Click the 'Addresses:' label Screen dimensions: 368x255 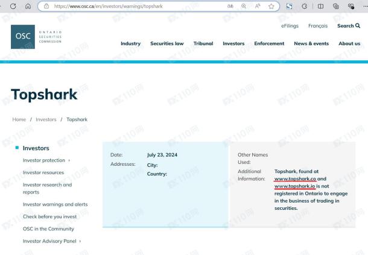tap(122, 164)
